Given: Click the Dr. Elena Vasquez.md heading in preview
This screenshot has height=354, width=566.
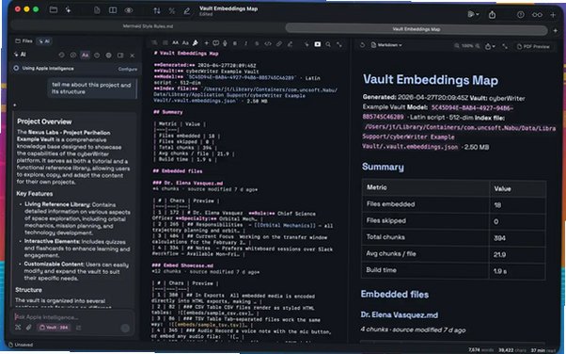Looking at the screenshot, I should 400,315.
